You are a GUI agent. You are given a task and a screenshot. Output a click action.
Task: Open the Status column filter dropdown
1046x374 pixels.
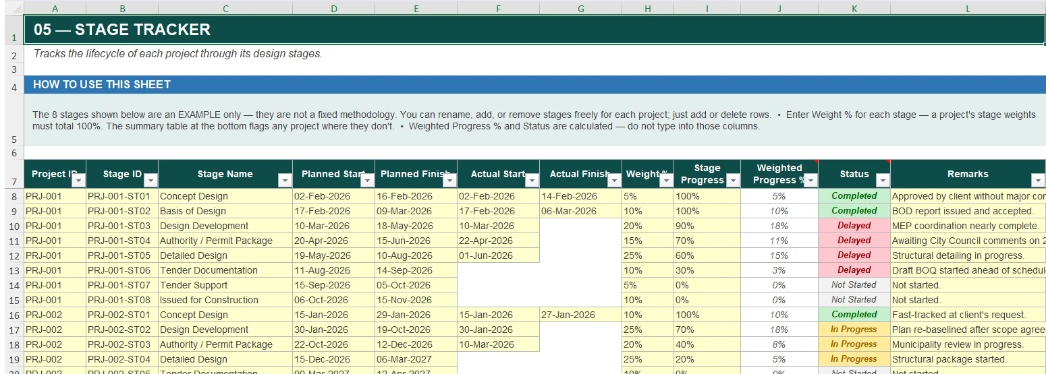[883, 181]
